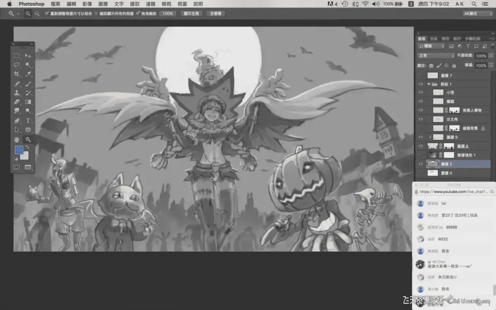Filter layers by type (T) layers
The height and width of the screenshot is (310, 496).
click(467, 46)
